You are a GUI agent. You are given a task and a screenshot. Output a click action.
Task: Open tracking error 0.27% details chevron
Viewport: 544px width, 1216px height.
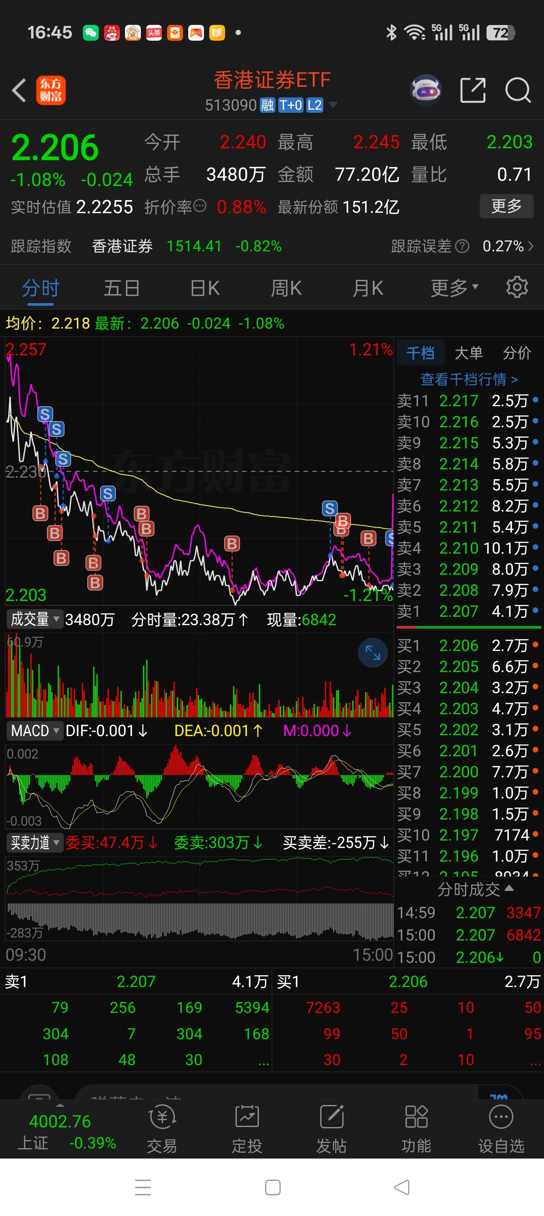pos(531,246)
